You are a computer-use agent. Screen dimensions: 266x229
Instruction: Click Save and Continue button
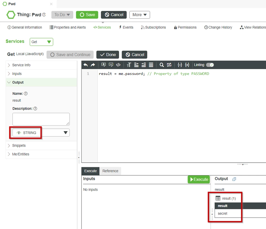pos(70,55)
